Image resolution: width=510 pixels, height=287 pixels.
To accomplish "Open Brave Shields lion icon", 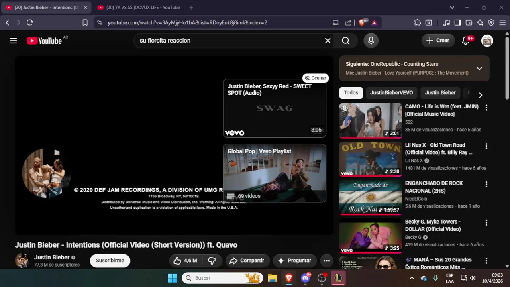I will tap(362, 23).
